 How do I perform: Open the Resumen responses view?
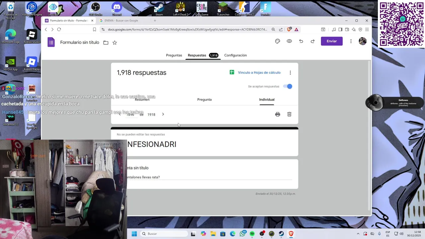tap(142, 100)
